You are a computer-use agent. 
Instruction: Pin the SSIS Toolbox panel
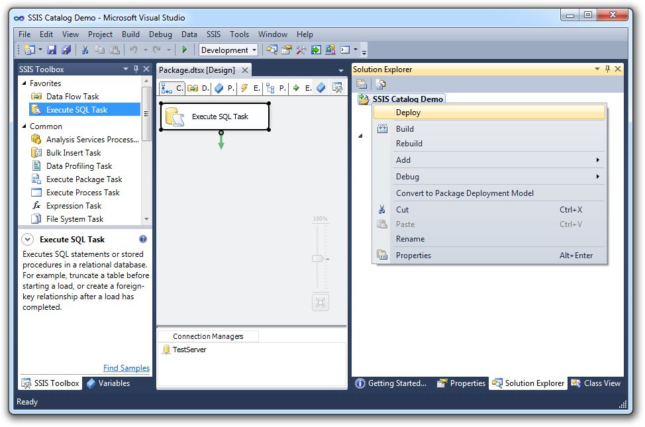pyautogui.click(x=136, y=69)
